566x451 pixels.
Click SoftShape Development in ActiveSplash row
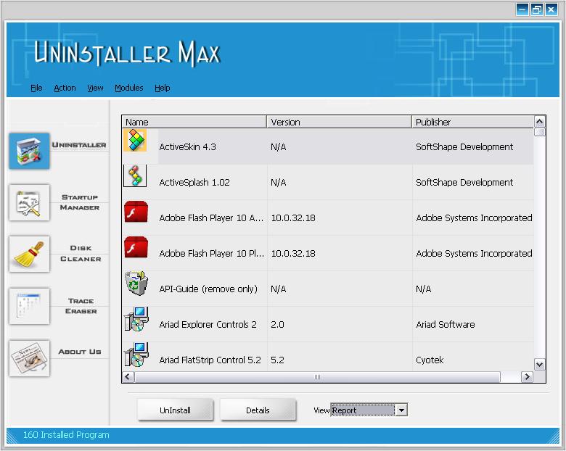[x=464, y=182]
